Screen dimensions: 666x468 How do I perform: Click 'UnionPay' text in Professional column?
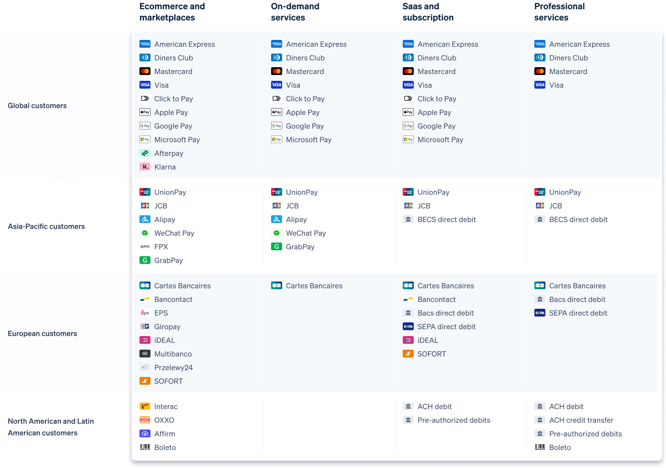pos(565,192)
